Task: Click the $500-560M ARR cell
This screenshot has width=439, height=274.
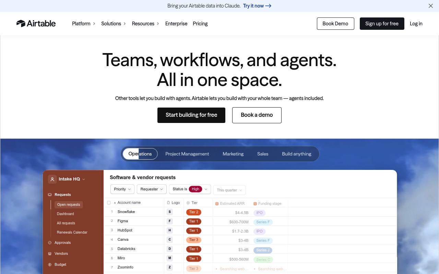Action: (x=239, y=259)
